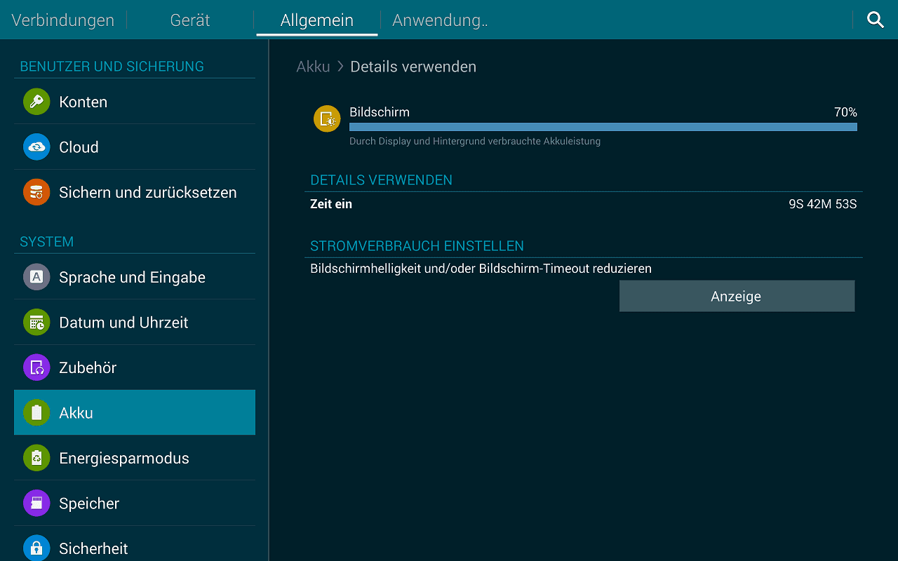Click the Akku battery icon
Viewport: 898px width, 561px height.
coord(36,413)
